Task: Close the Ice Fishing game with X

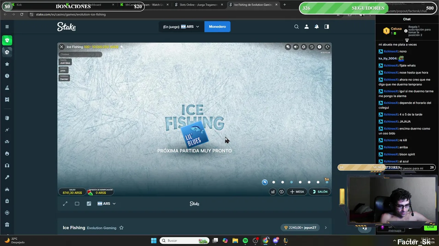Action: 61,47
